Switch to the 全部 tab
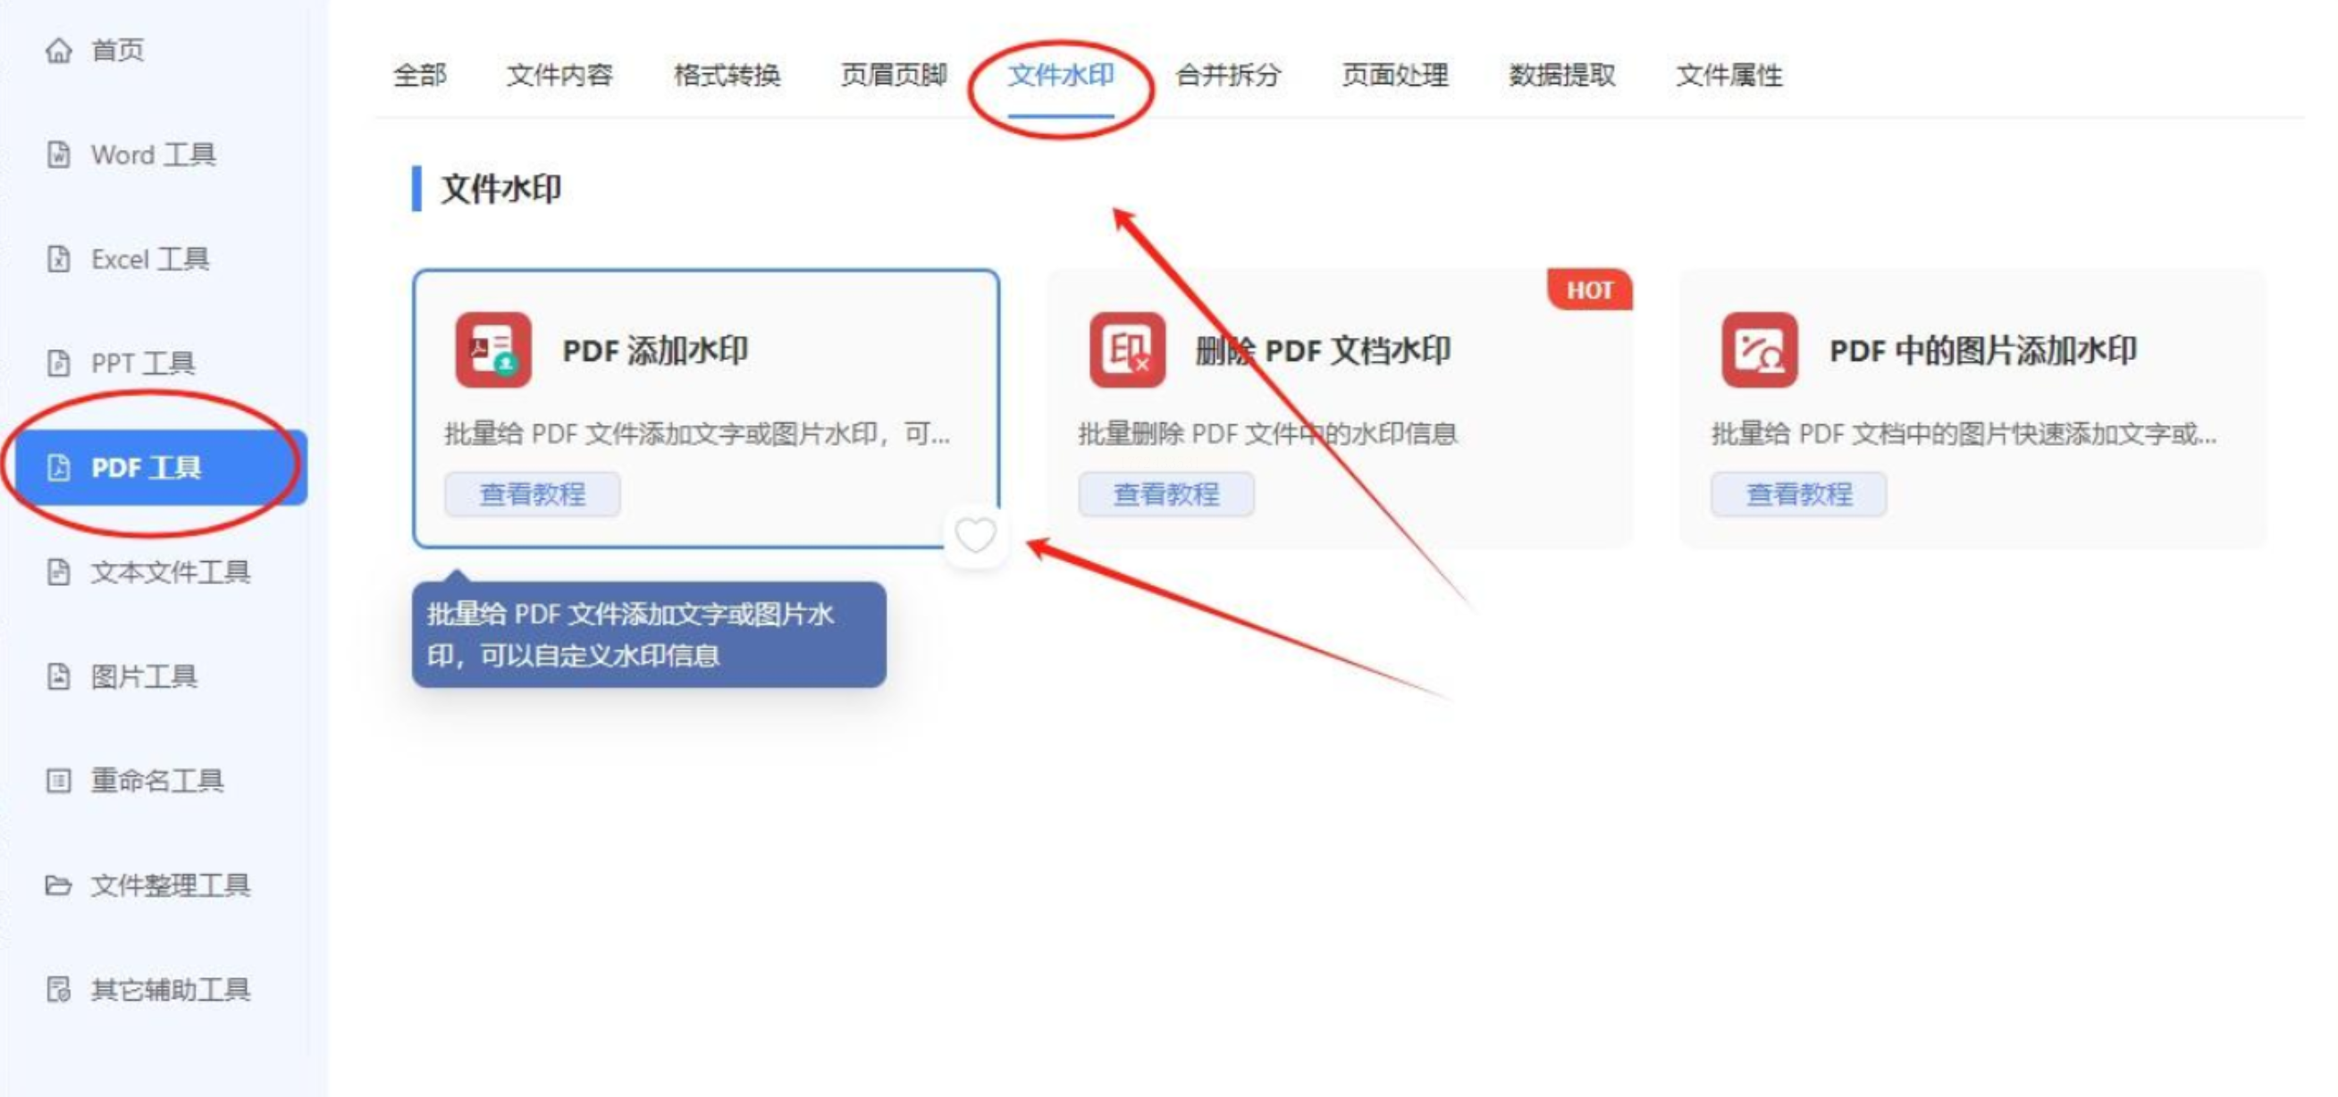 (419, 75)
